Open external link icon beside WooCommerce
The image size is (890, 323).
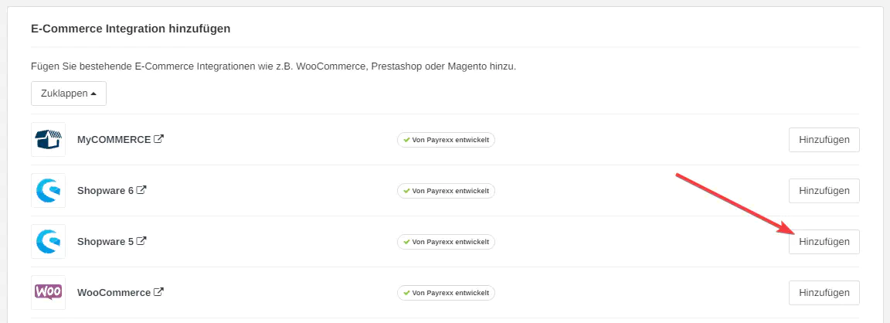(x=159, y=292)
